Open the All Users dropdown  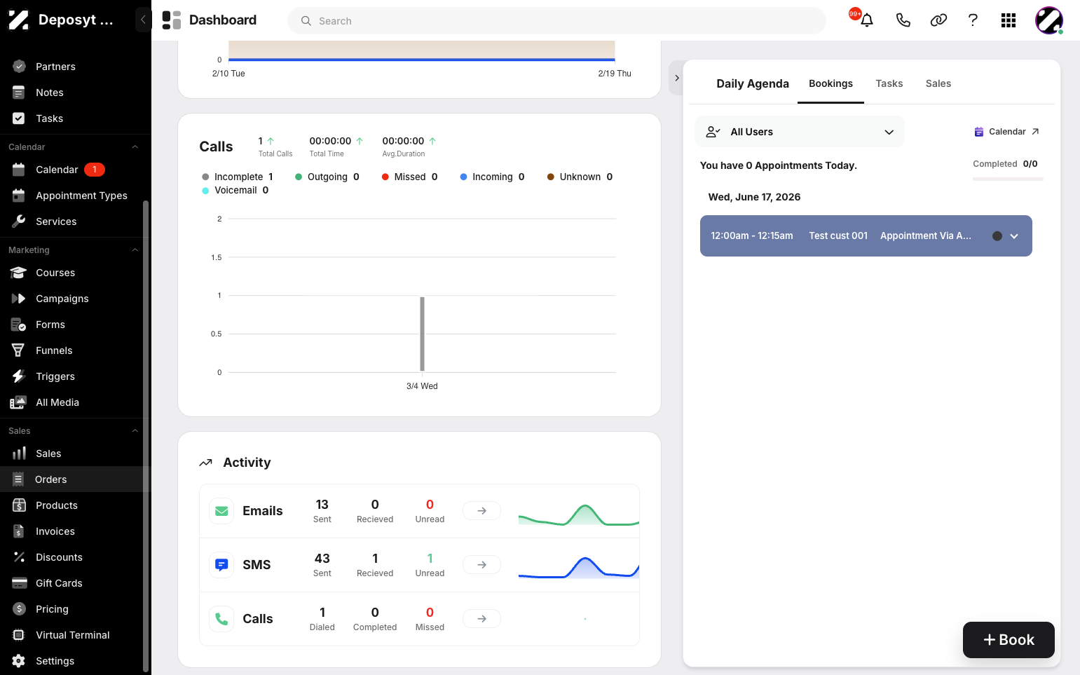pyautogui.click(x=800, y=132)
